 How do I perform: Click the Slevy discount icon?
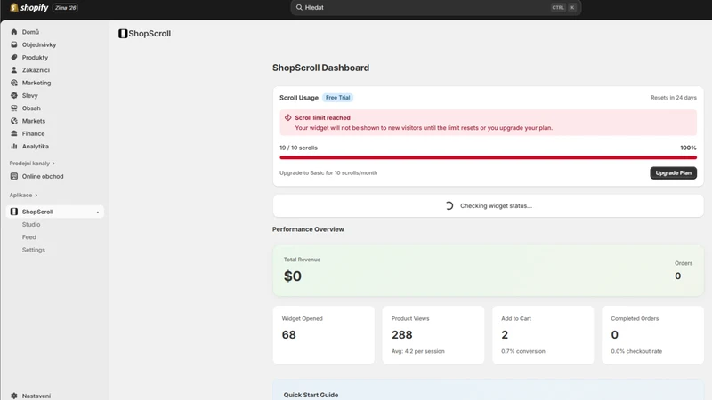[14, 95]
